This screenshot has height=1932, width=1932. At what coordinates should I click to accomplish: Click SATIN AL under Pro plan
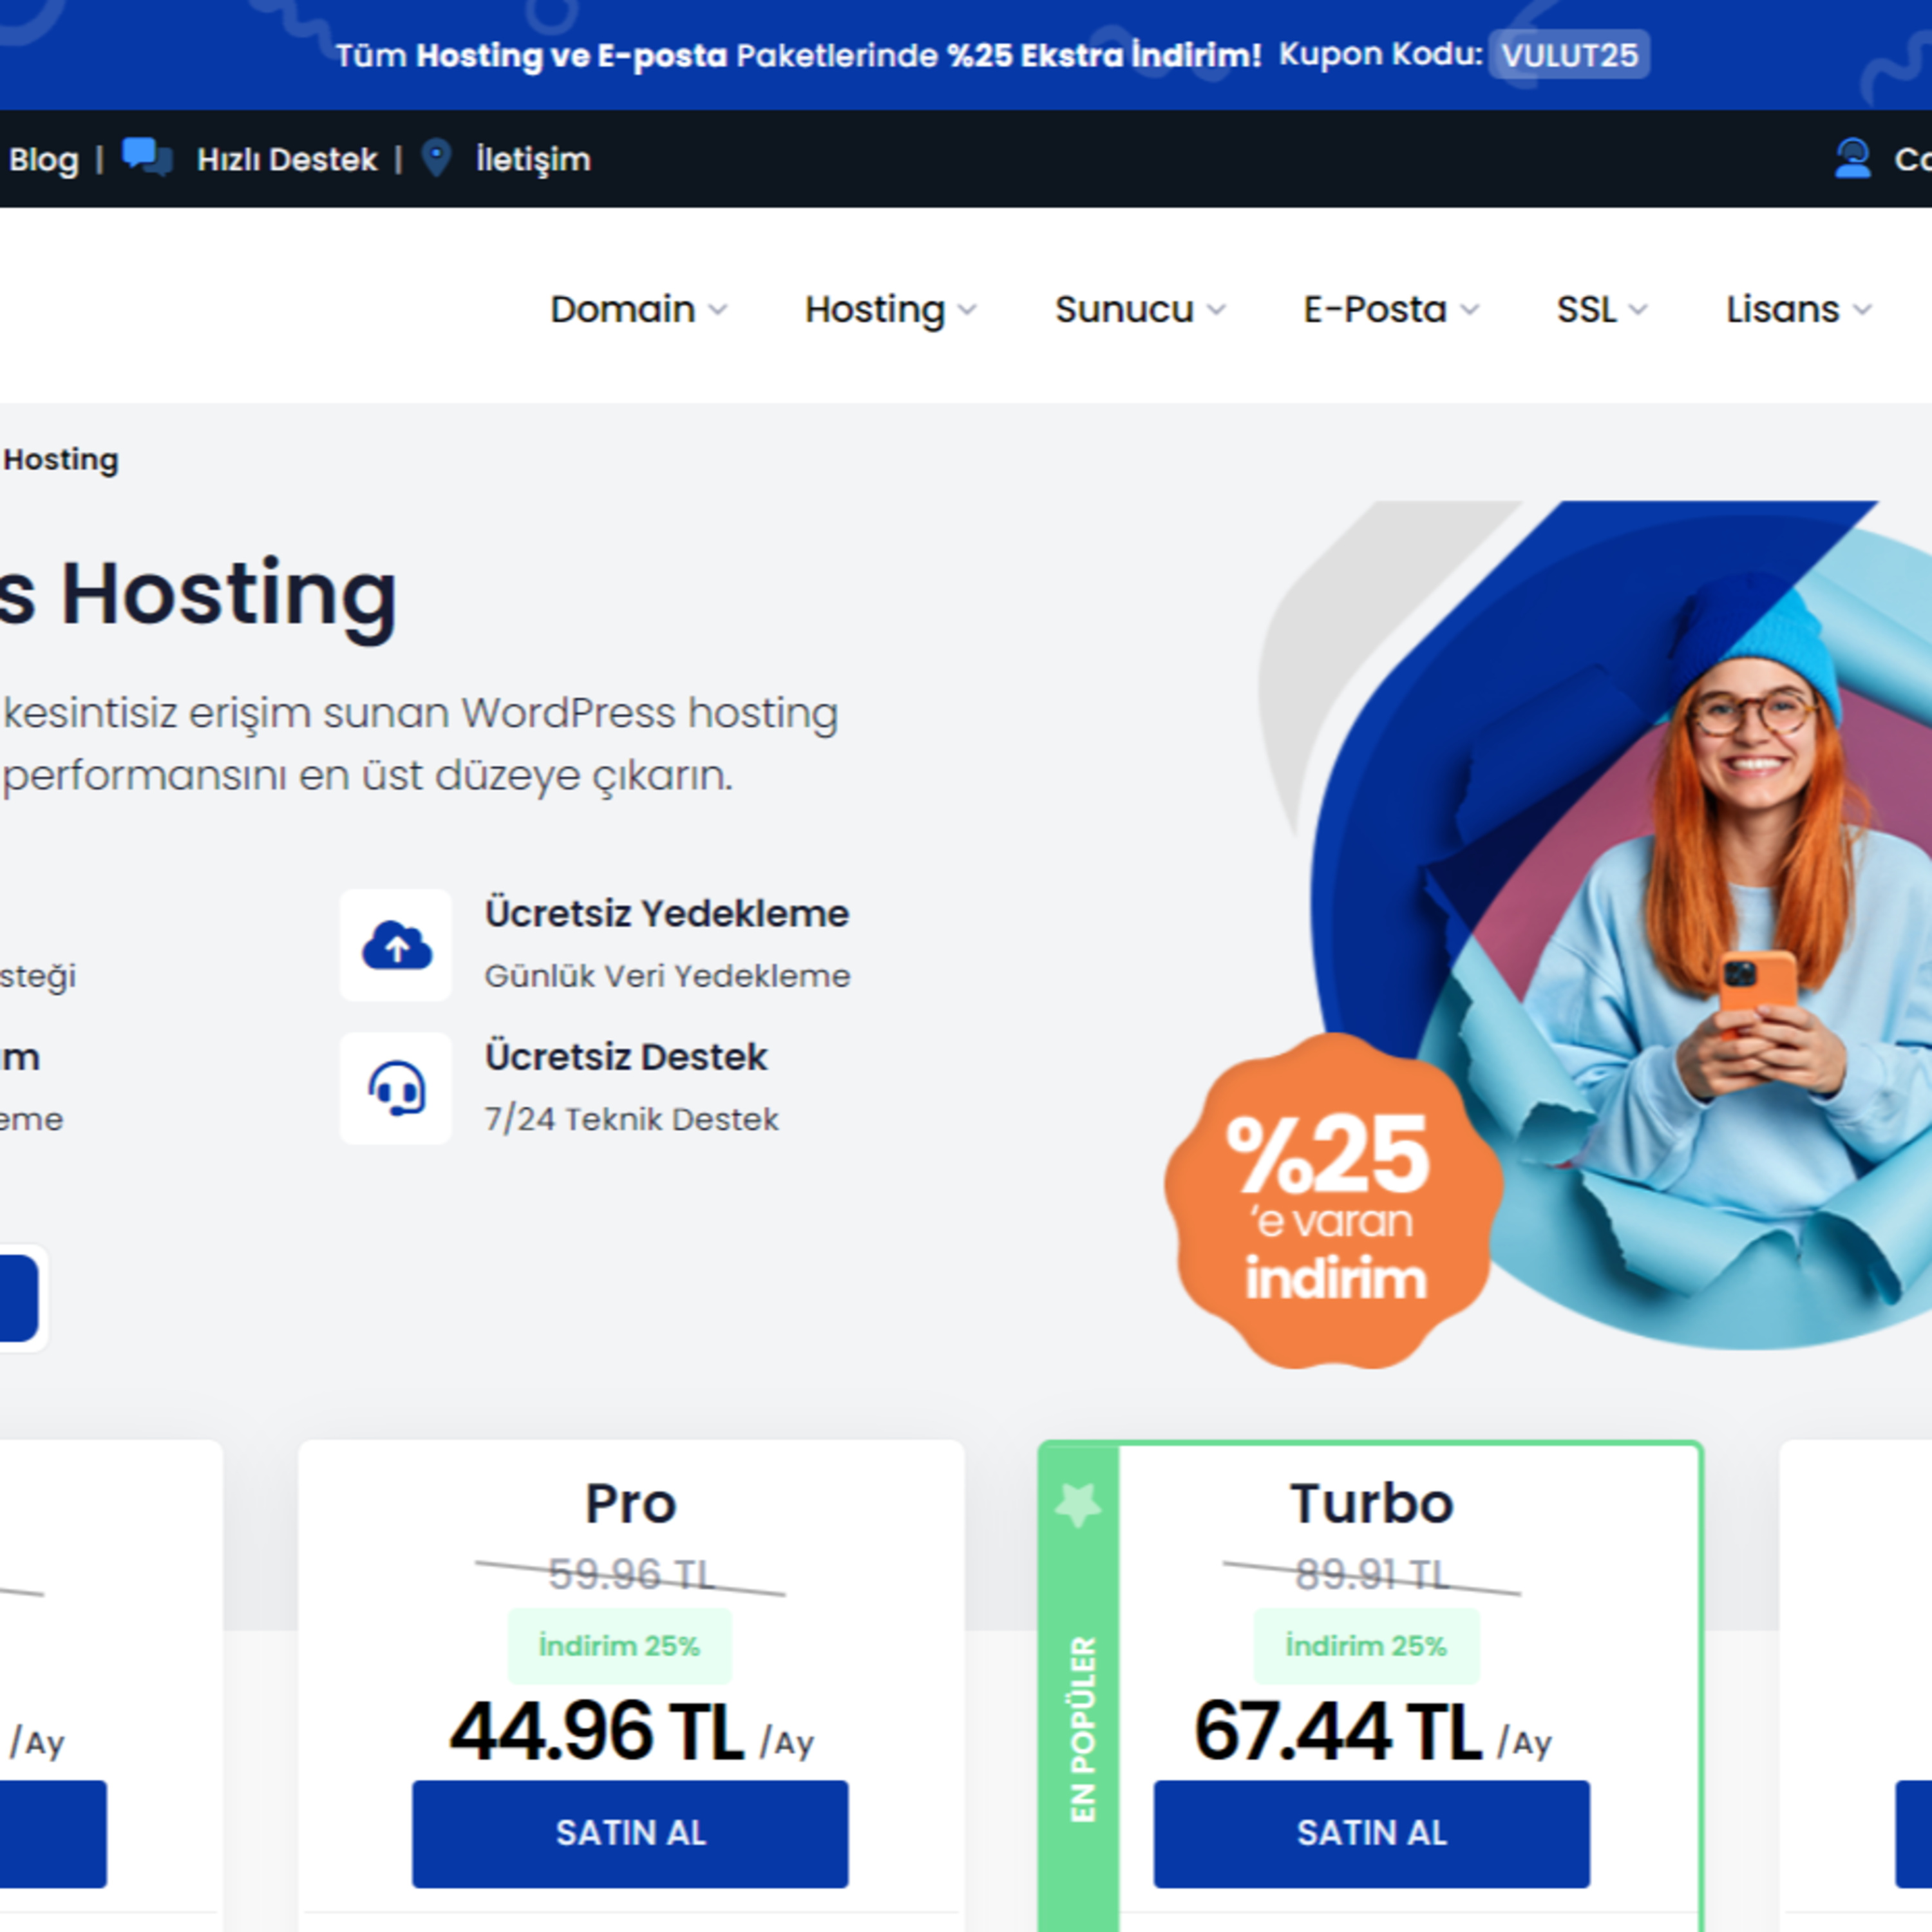coord(630,1833)
